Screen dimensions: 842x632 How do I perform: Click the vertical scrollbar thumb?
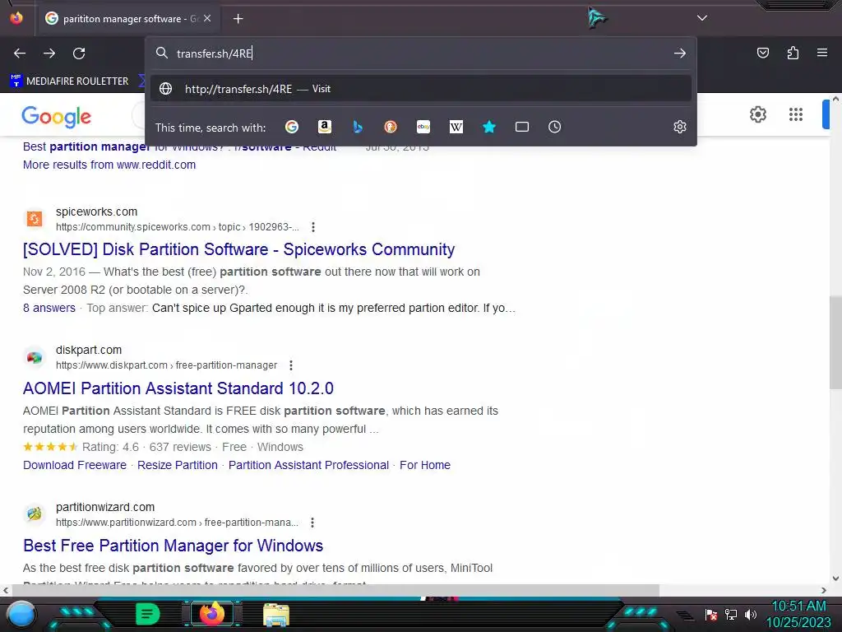pyautogui.click(x=835, y=342)
